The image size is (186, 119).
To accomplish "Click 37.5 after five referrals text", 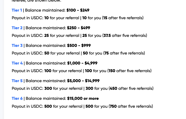I will click(x=125, y=36).
